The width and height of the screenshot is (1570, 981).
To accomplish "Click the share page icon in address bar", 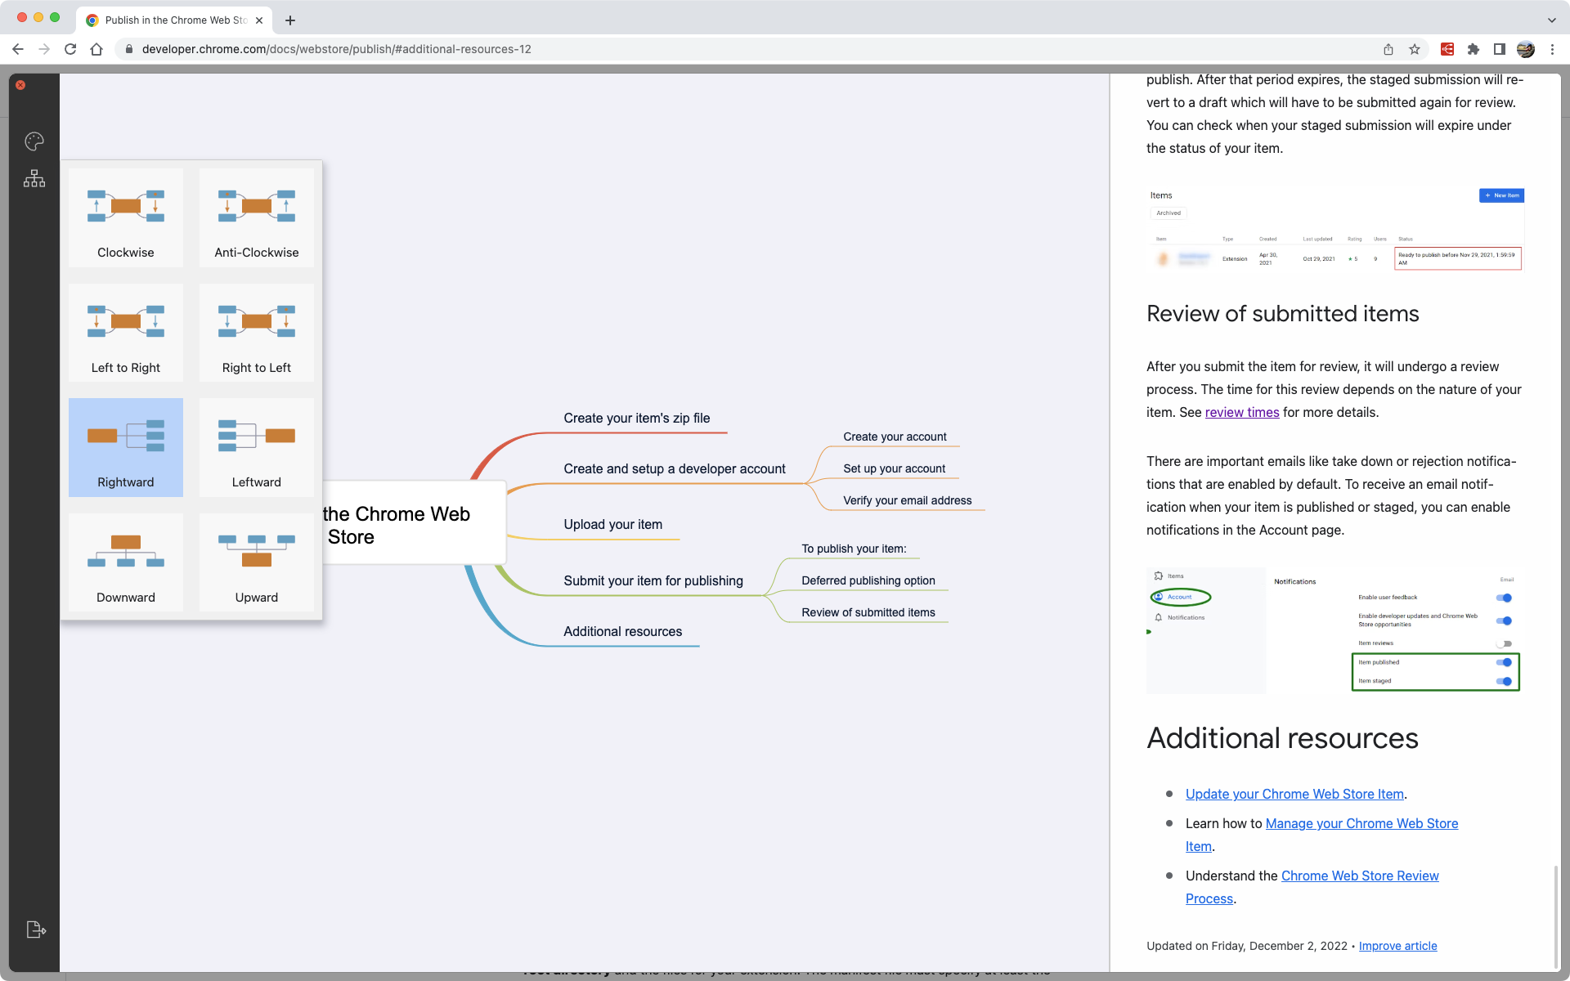I will coord(1388,49).
